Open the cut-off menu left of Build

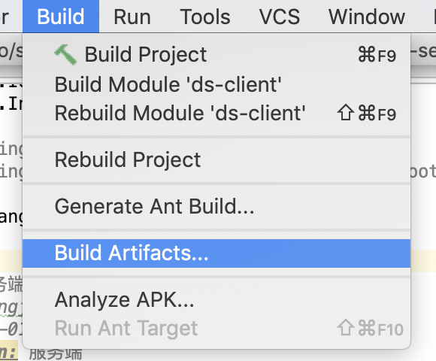point(5,17)
